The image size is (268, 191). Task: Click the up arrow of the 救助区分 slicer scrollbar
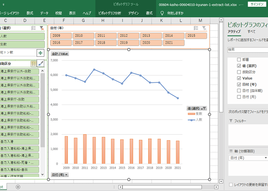[43, 71]
